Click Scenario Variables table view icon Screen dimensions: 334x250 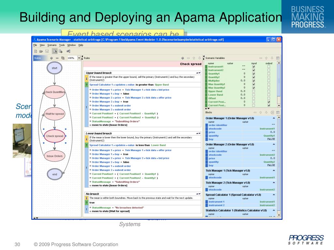coord(278,58)
